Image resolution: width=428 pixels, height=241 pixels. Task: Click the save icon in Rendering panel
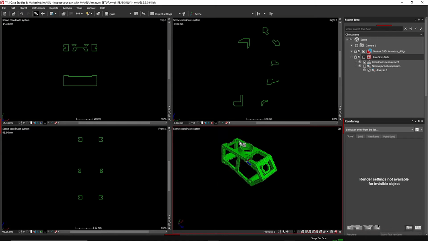point(417,130)
